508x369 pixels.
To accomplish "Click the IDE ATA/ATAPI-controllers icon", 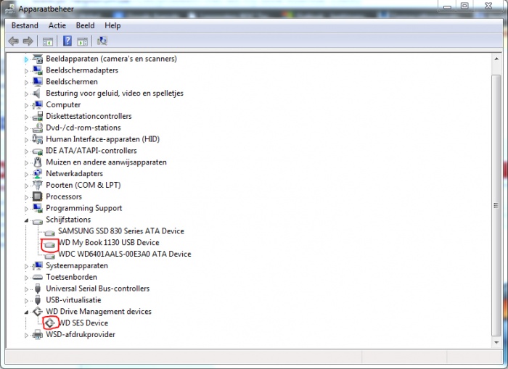I will (38, 151).
